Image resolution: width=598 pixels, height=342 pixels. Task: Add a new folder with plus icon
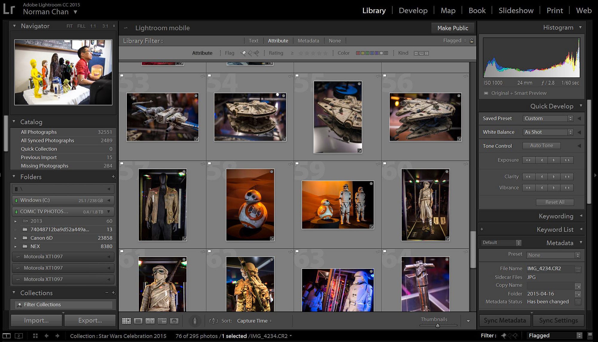[x=113, y=177]
